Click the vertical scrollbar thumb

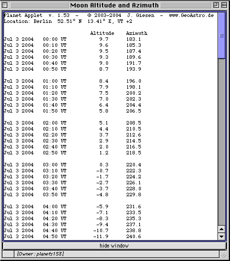point(222,35)
